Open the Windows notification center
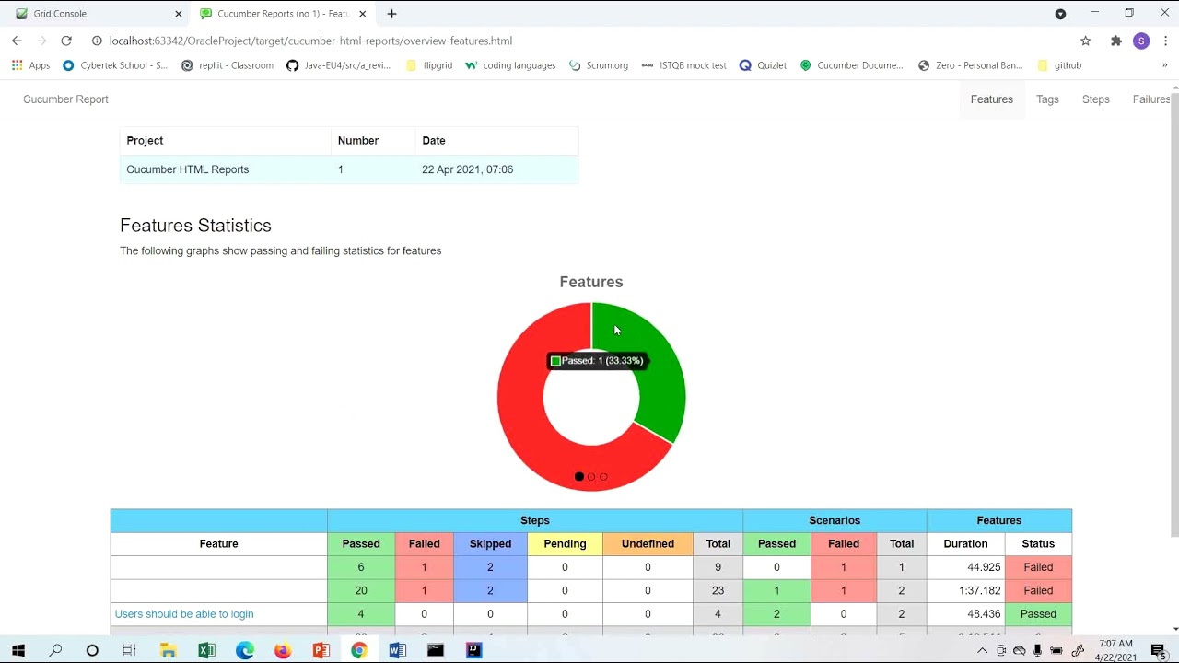The height and width of the screenshot is (663, 1179). point(1159,651)
